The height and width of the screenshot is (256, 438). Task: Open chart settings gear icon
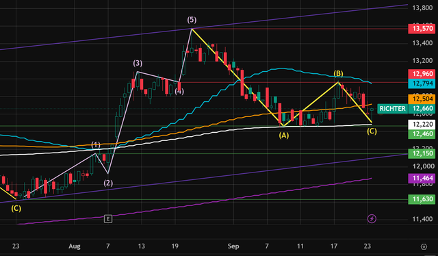[424, 246]
